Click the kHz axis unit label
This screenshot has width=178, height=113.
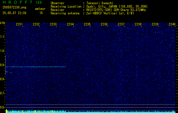(3, 23)
